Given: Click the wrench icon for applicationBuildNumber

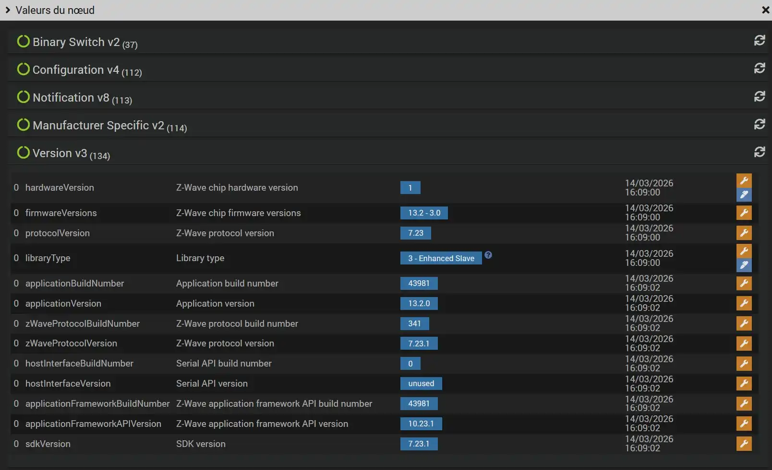Looking at the screenshot, I should point(744,283).
